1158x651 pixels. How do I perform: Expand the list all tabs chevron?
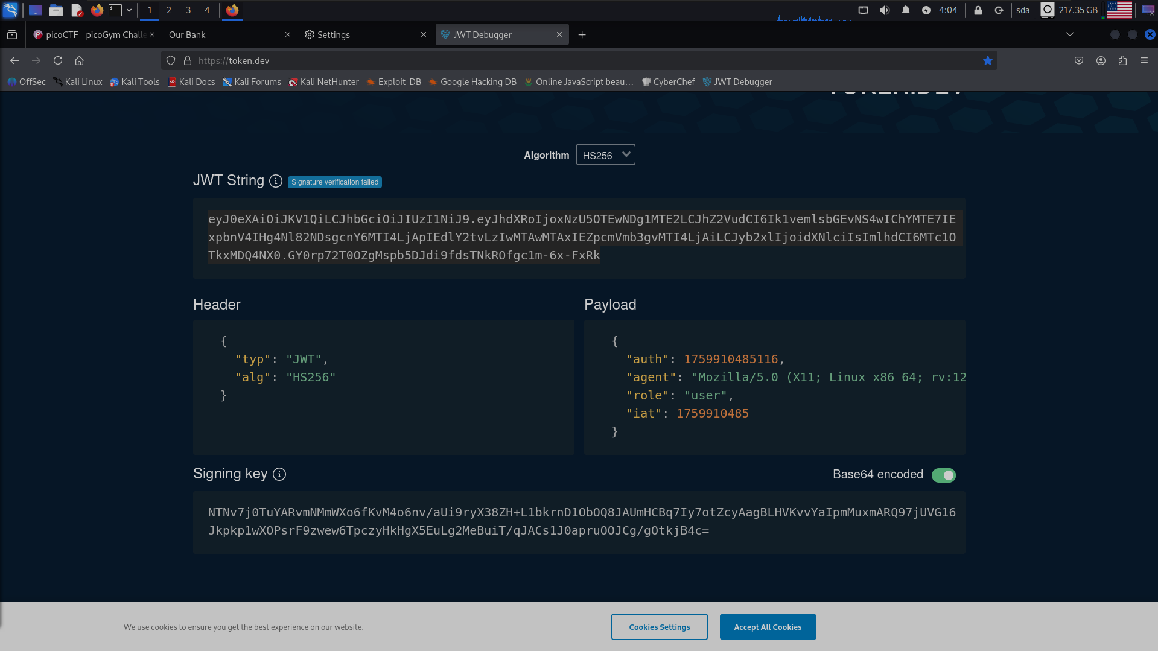1070,34
